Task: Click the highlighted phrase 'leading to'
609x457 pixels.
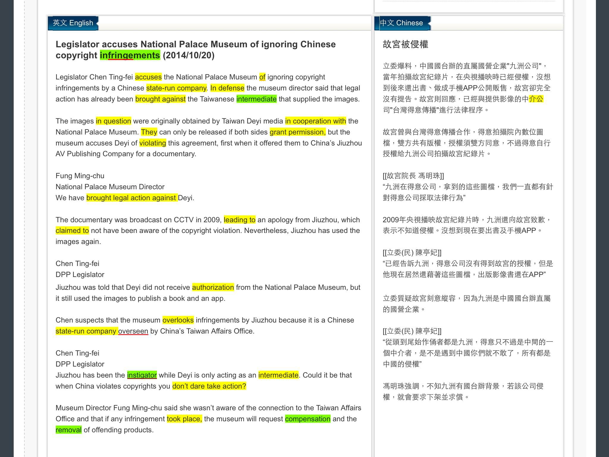Action: click(240, 220)
